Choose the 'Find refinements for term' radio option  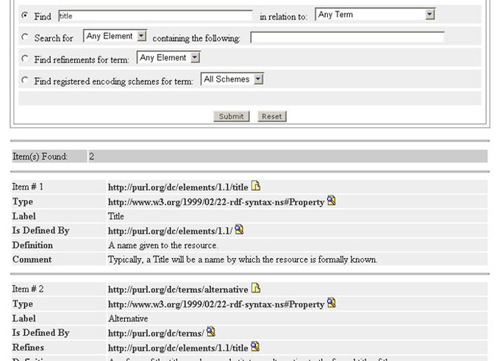(x=25, y=59)
